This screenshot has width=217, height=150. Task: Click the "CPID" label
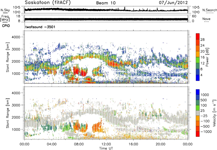tap(6, 26)
